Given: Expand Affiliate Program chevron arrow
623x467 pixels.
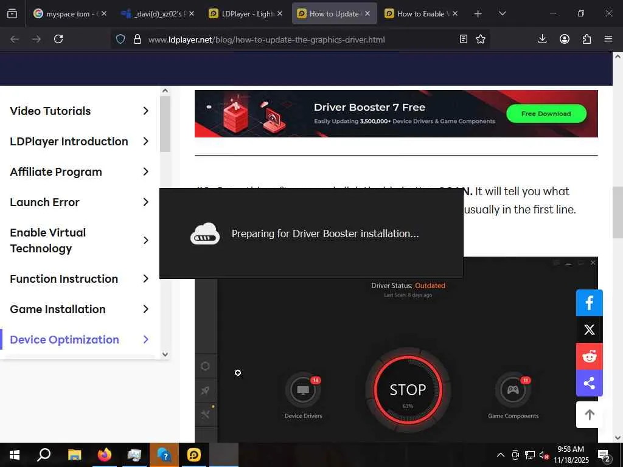Looking at the screenshot, I should (146, 172).
